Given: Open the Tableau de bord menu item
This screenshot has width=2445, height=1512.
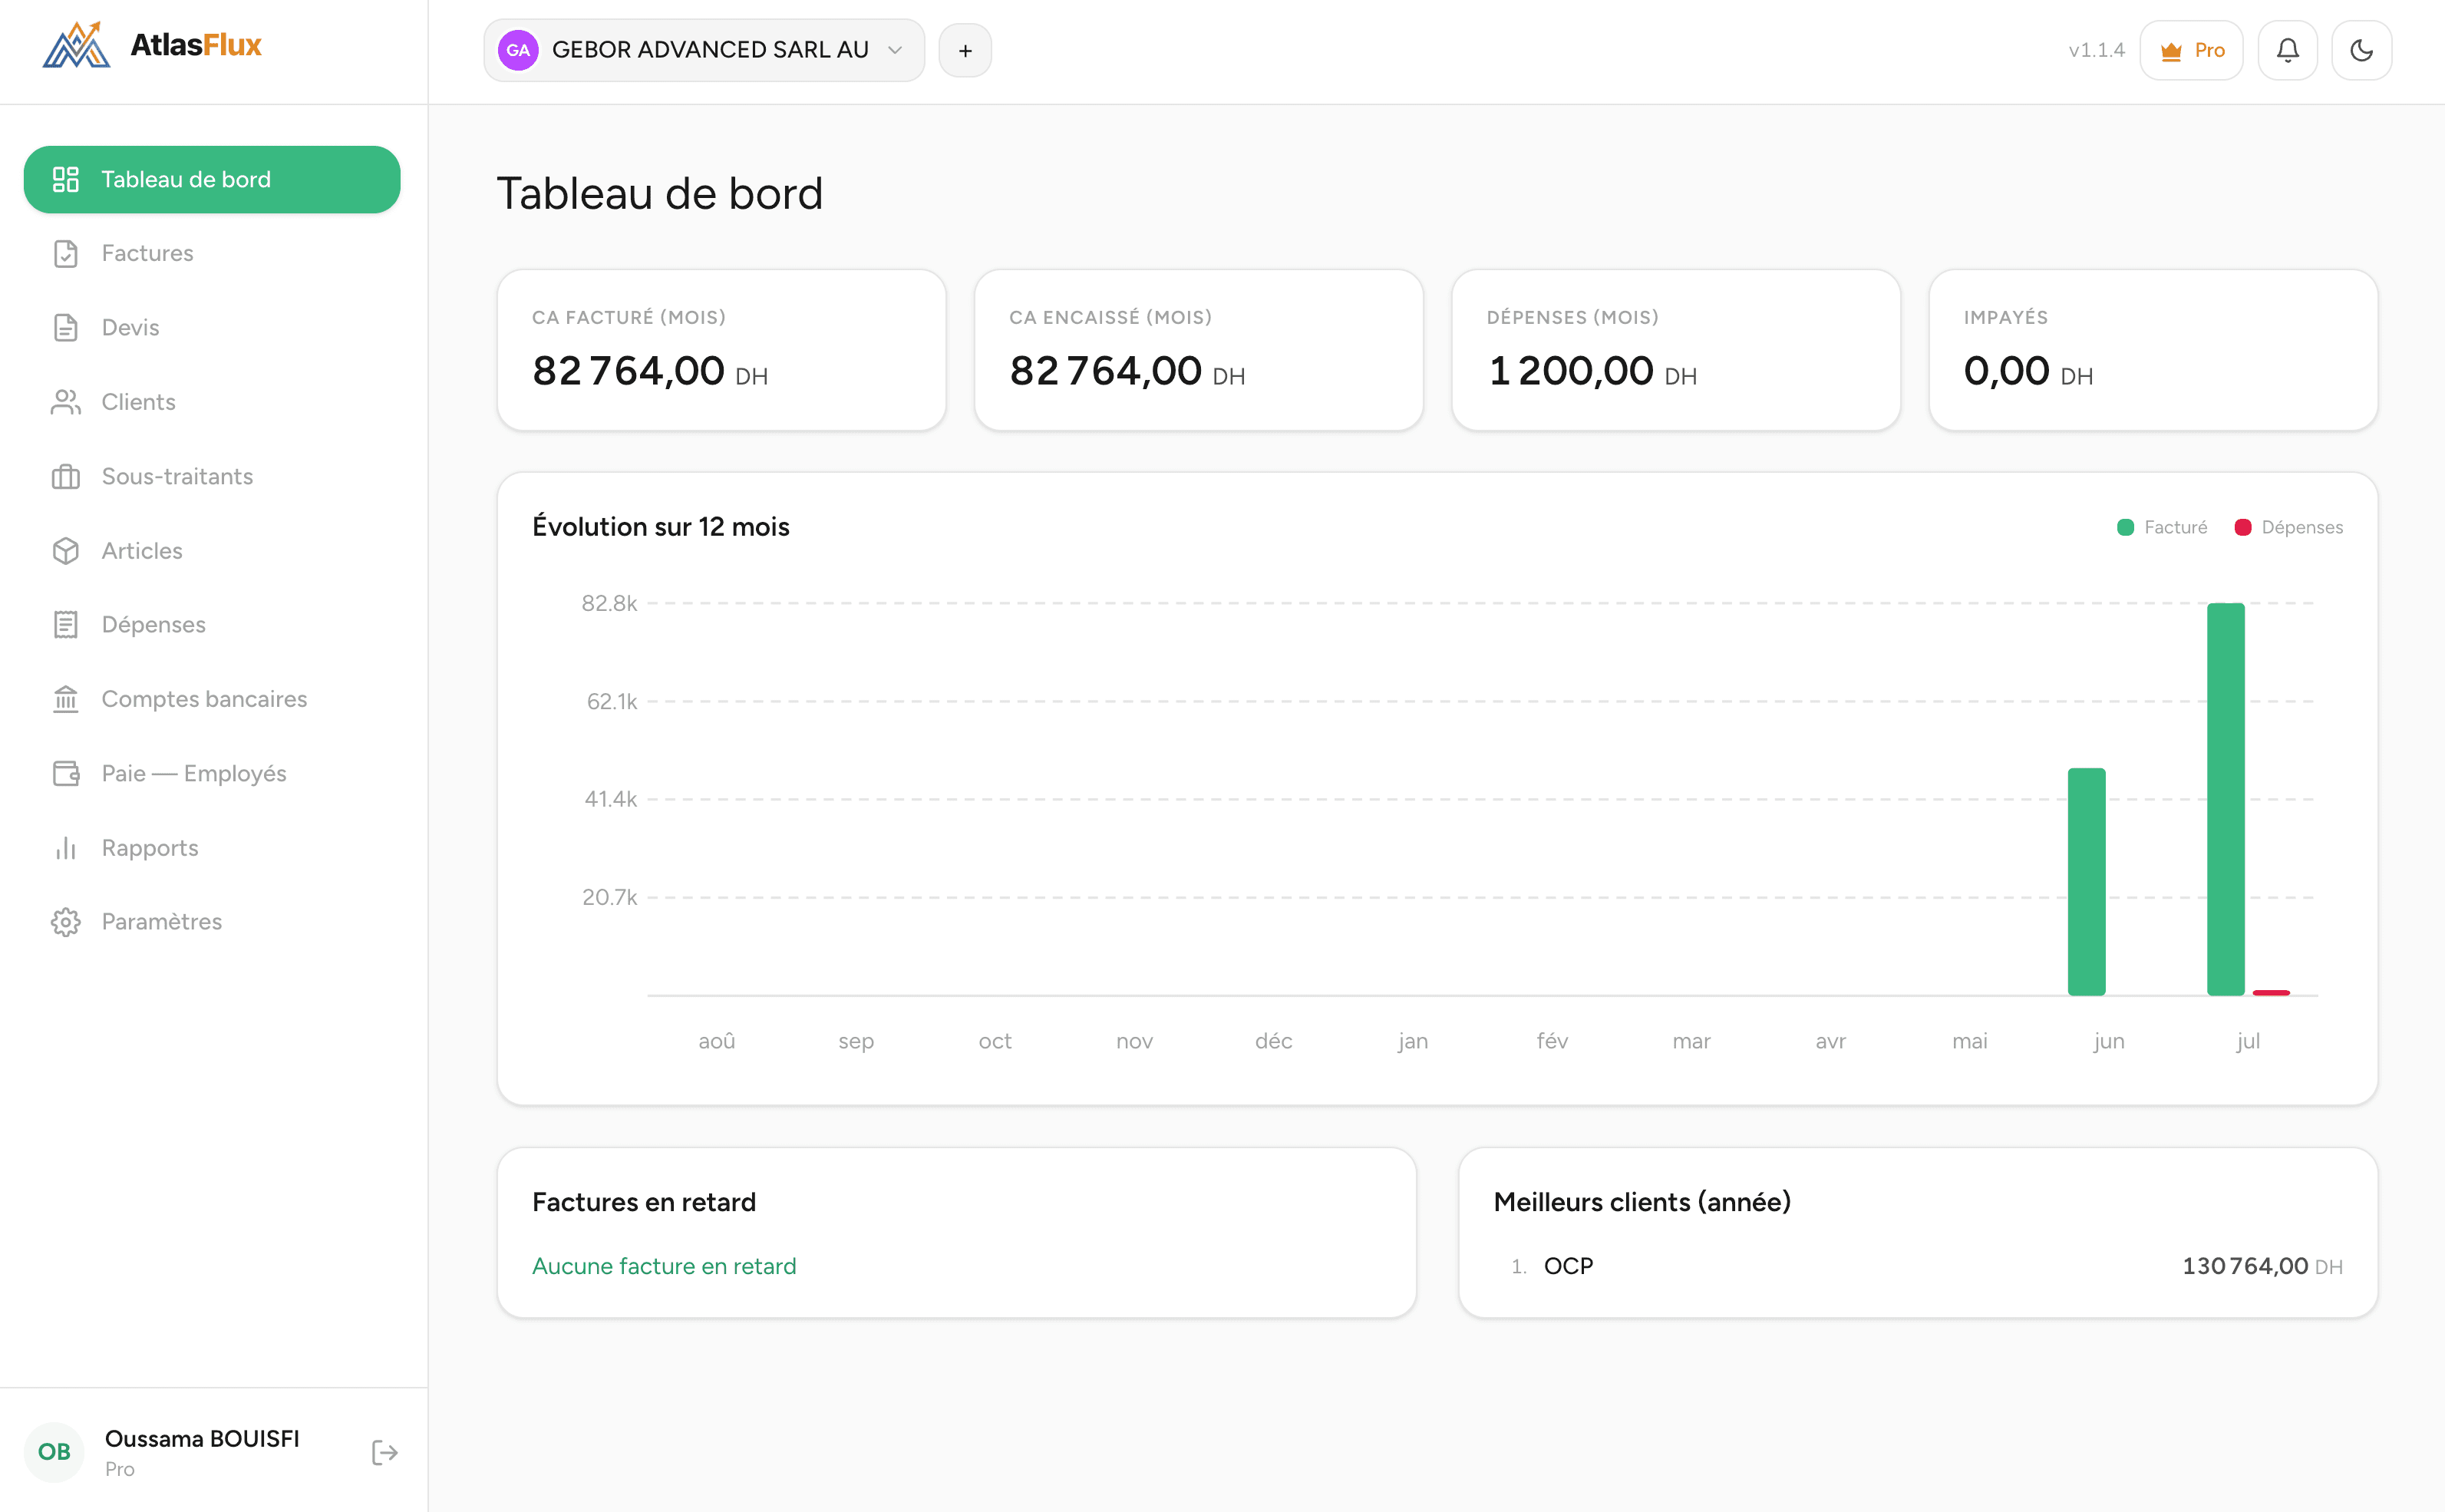Looking at the screenshot, I should pos(212,179).
